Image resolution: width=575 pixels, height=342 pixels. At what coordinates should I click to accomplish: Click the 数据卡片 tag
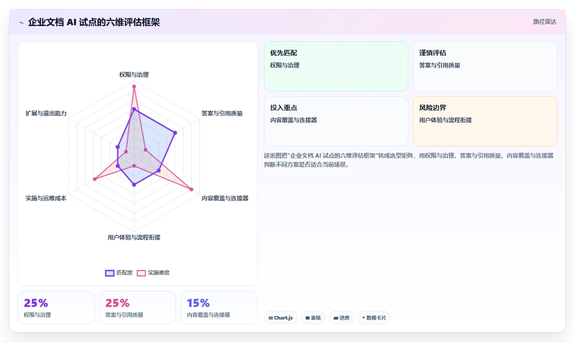click(374, 318)
